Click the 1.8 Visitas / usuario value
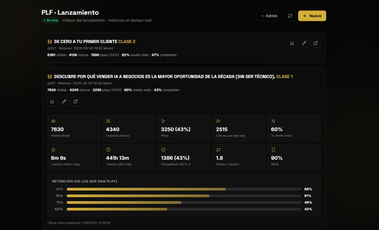The image size is (379, 230). [220, 158]
